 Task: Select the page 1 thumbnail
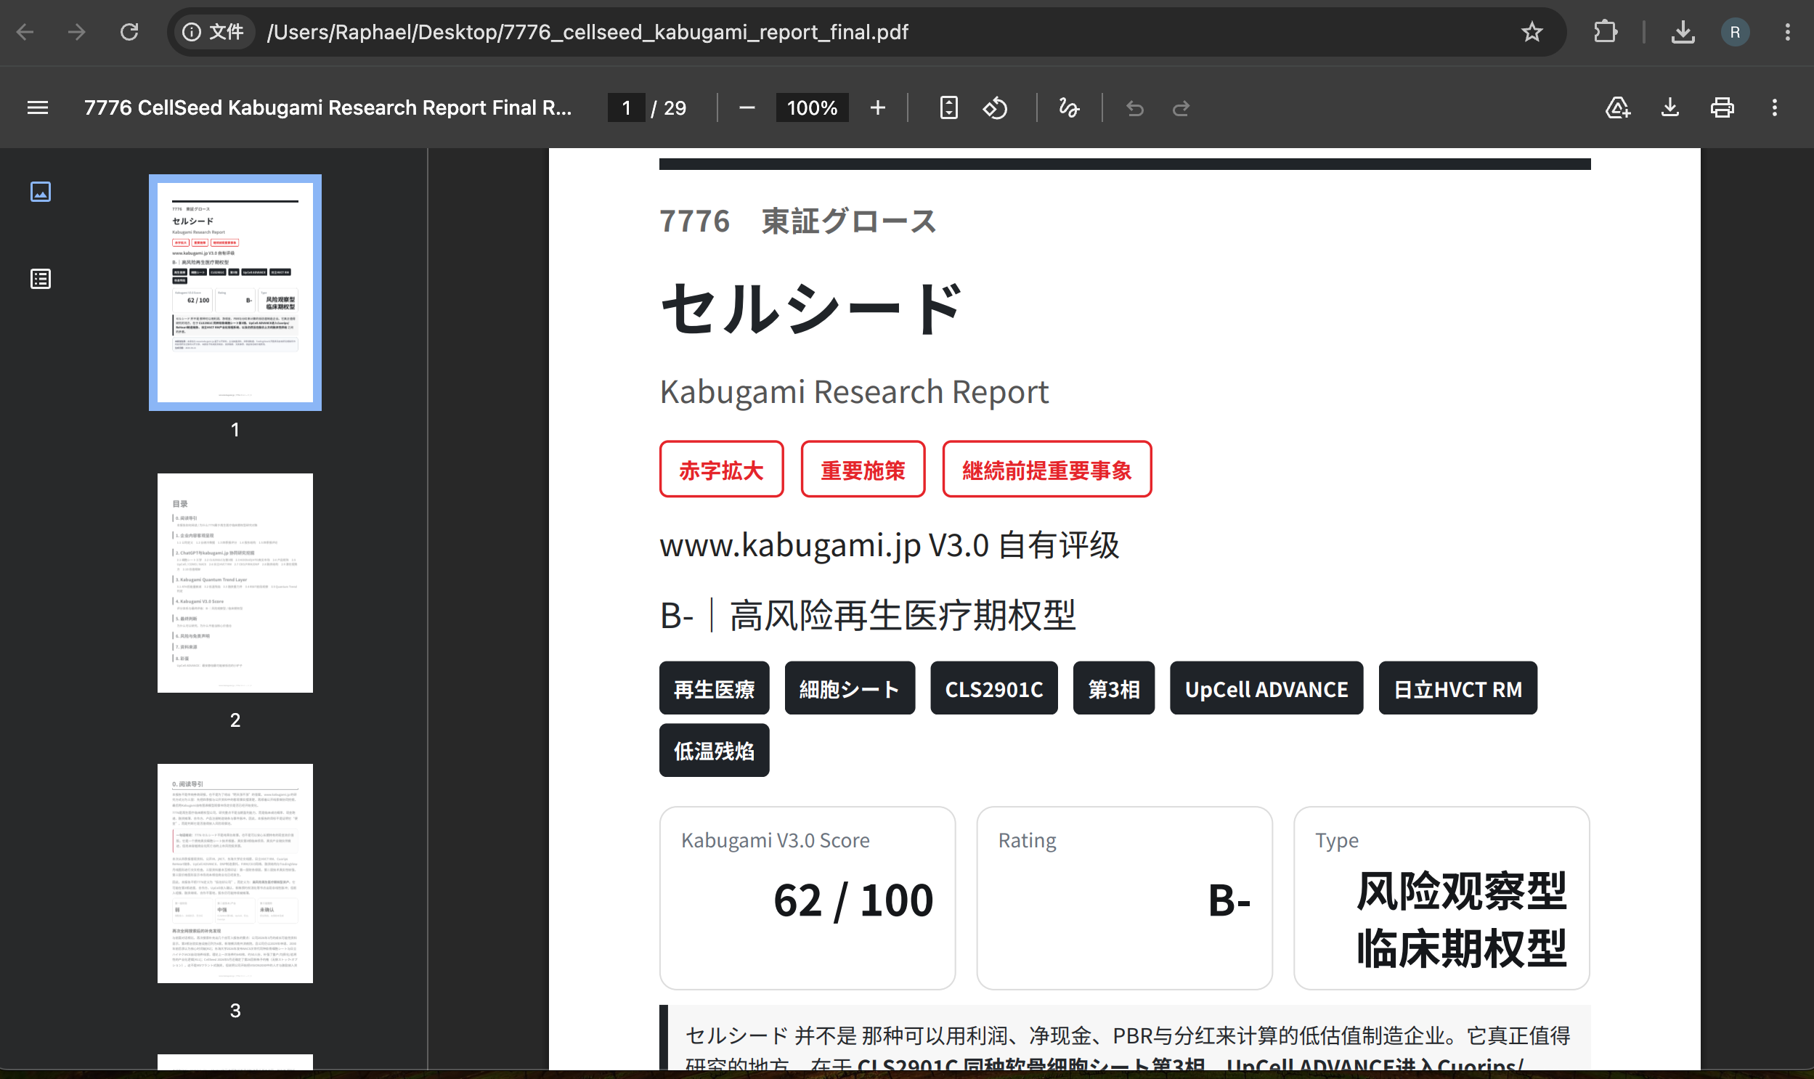pos(235,293)
